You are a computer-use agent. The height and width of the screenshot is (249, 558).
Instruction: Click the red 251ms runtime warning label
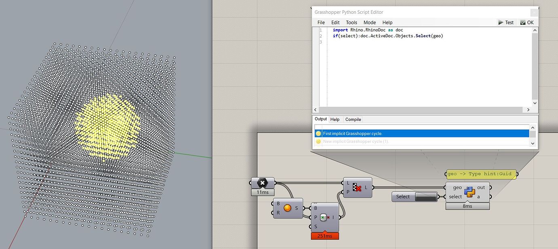pyautogui.click(x=325, y=235)
